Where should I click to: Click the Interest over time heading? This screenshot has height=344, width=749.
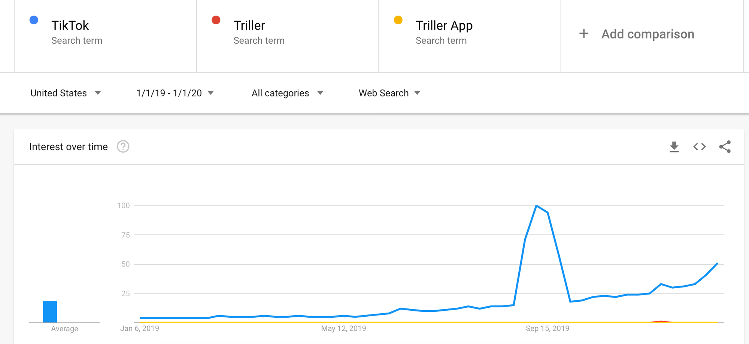pos(69,147)
